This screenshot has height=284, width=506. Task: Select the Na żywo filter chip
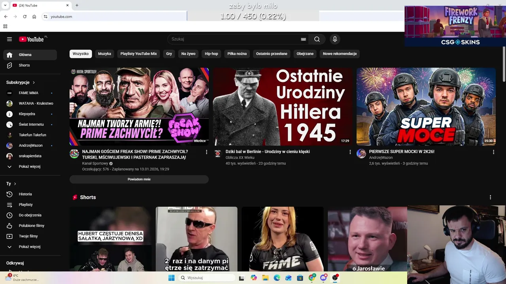coord(189,54)
